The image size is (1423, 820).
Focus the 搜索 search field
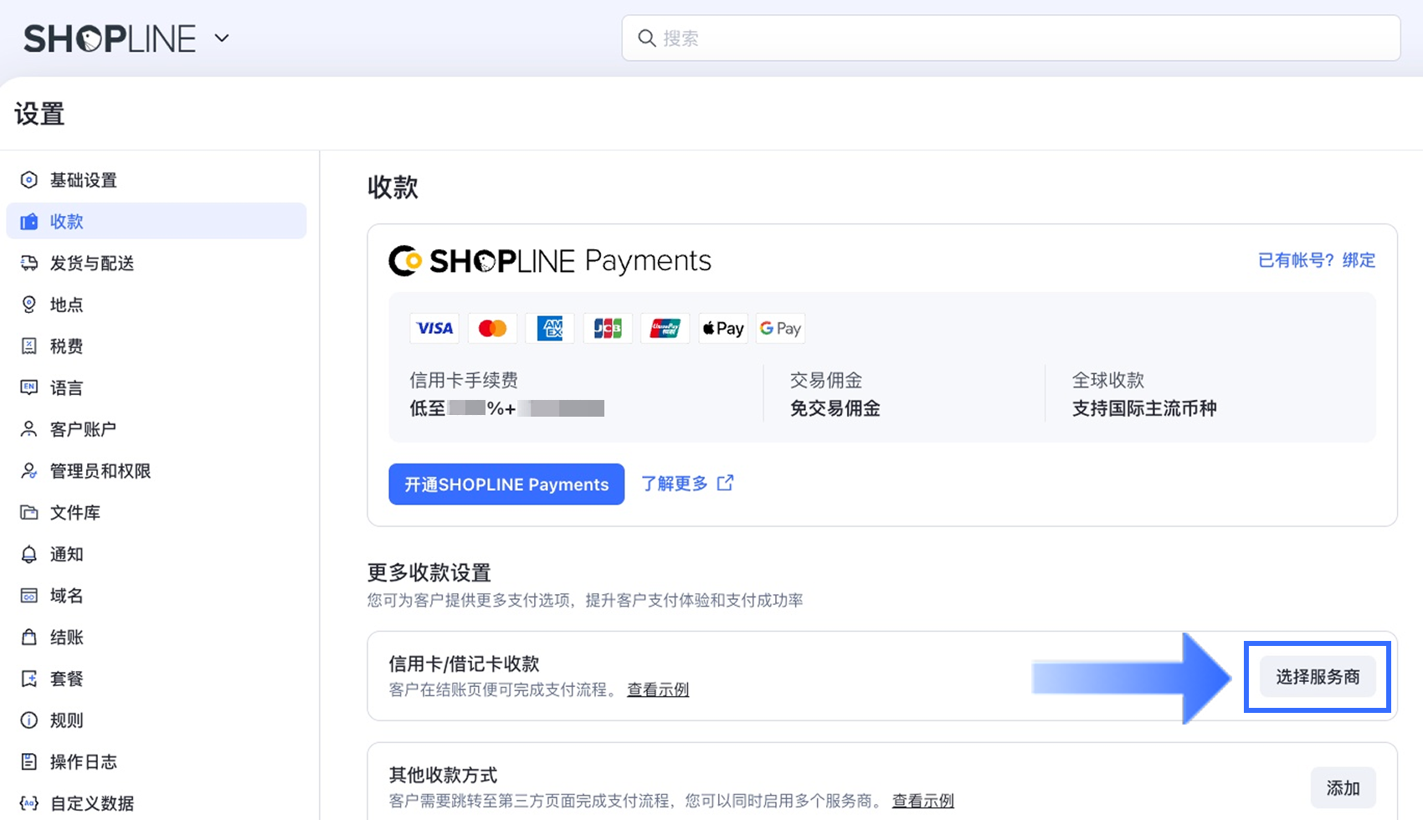coord(1011,38)
